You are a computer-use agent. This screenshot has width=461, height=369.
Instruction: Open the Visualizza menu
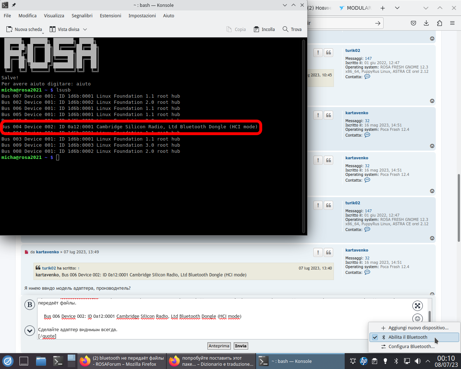pyautogui.click(x=54, y=15)
